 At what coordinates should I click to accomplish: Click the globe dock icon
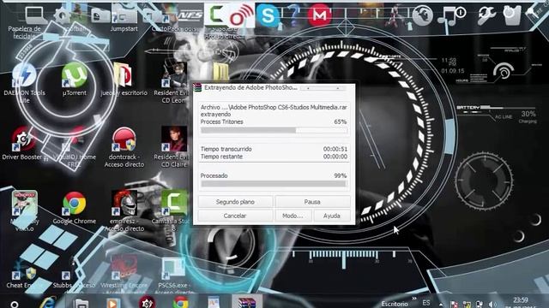coord(423,15)
